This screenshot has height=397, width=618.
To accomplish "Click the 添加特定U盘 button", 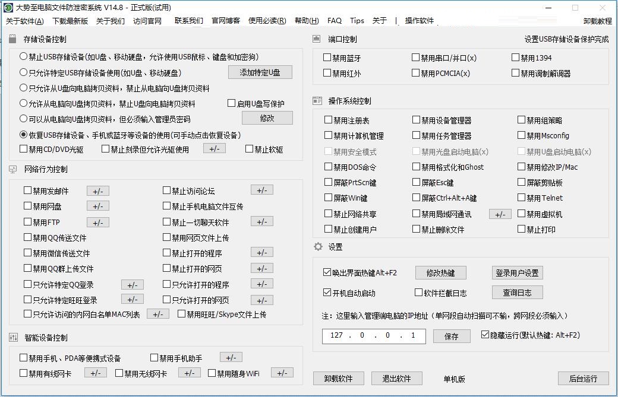I will click(x=260, y=72).
